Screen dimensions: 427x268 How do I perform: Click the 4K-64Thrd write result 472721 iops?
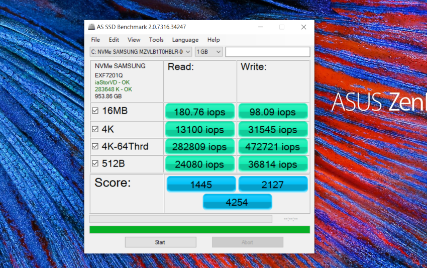pyautogui.click(x=273, y=147)
